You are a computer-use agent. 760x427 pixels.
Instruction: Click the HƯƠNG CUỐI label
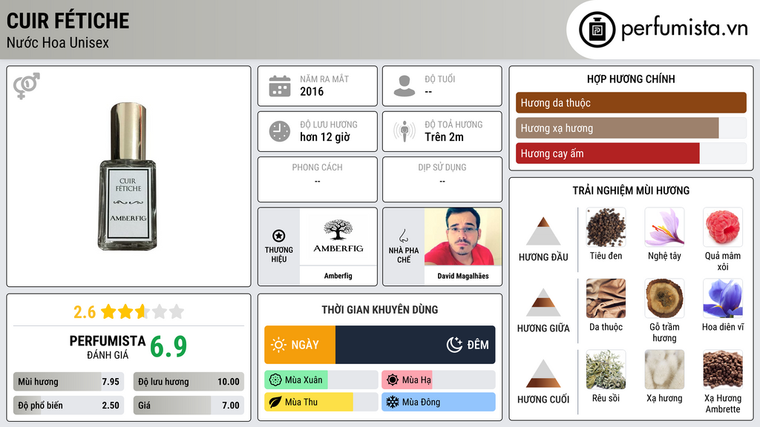[x=543, y=400]
